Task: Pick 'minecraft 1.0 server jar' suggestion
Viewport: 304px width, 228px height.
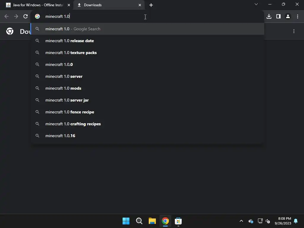Action: [x=147, y=100]
